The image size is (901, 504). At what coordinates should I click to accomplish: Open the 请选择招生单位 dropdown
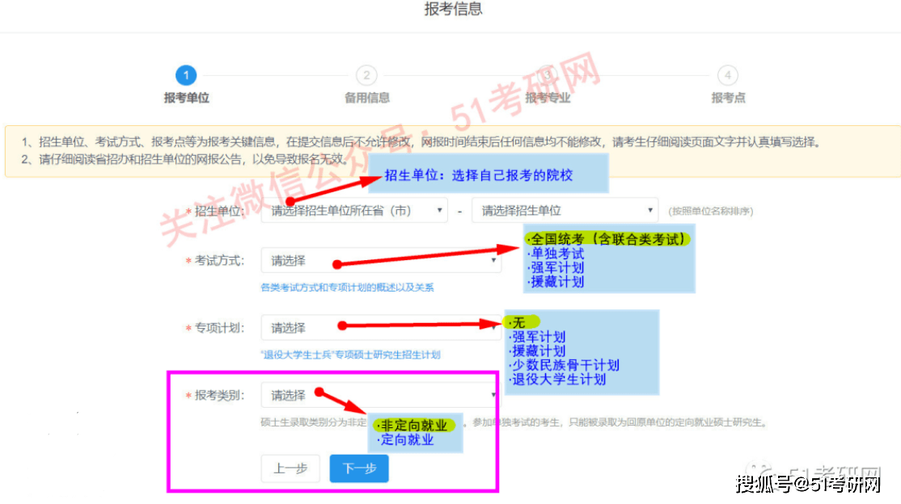pyautogui.click(x=565, y=211)
